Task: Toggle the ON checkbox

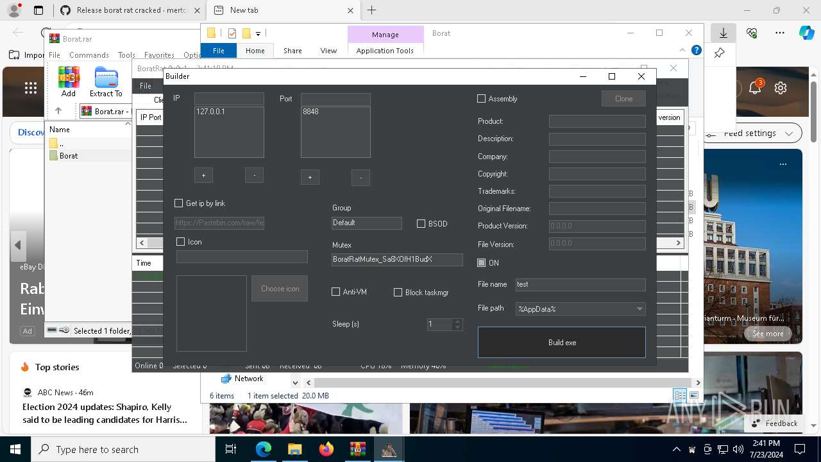Action: pos(482,263)
